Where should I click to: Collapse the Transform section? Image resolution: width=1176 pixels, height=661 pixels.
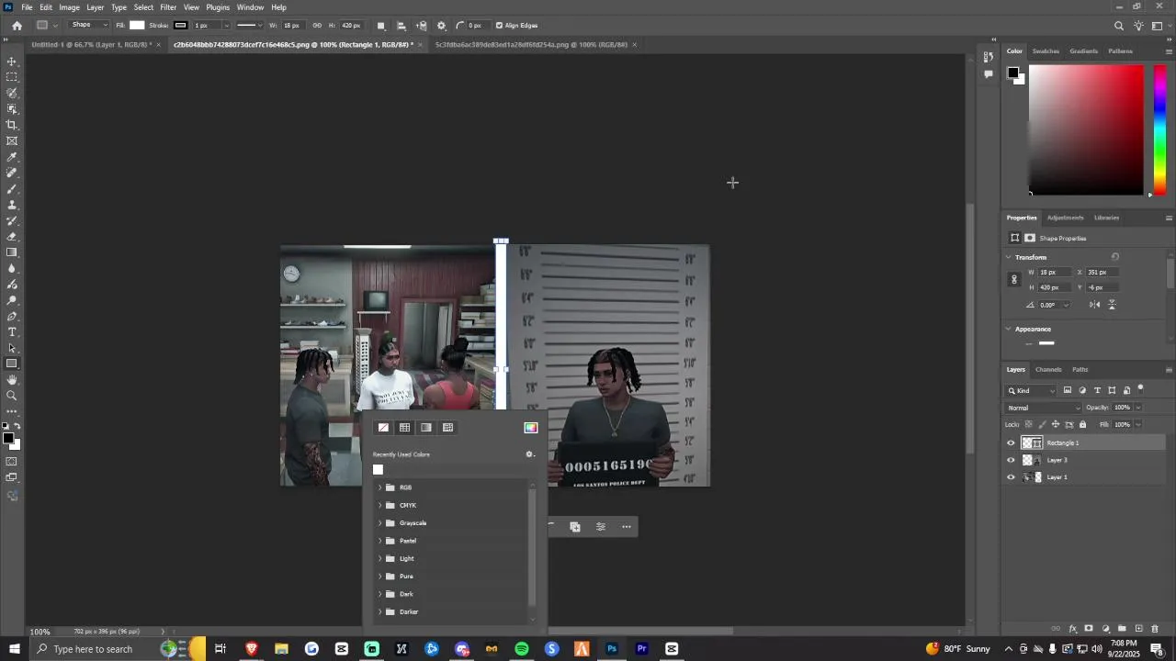[1009, 257]
